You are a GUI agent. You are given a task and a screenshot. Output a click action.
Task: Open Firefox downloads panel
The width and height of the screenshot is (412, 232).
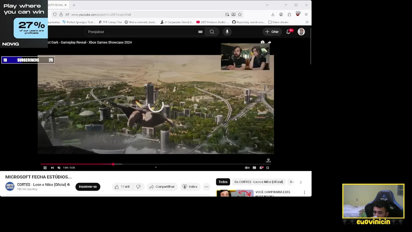[x=273, y=15]
